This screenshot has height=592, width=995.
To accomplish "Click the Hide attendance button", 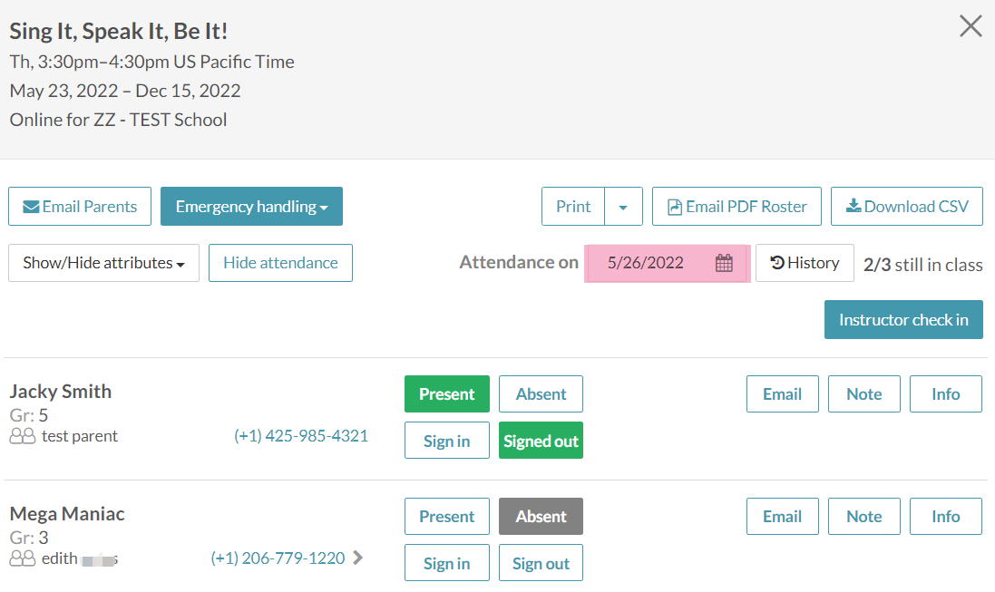I will pos(280,263).
